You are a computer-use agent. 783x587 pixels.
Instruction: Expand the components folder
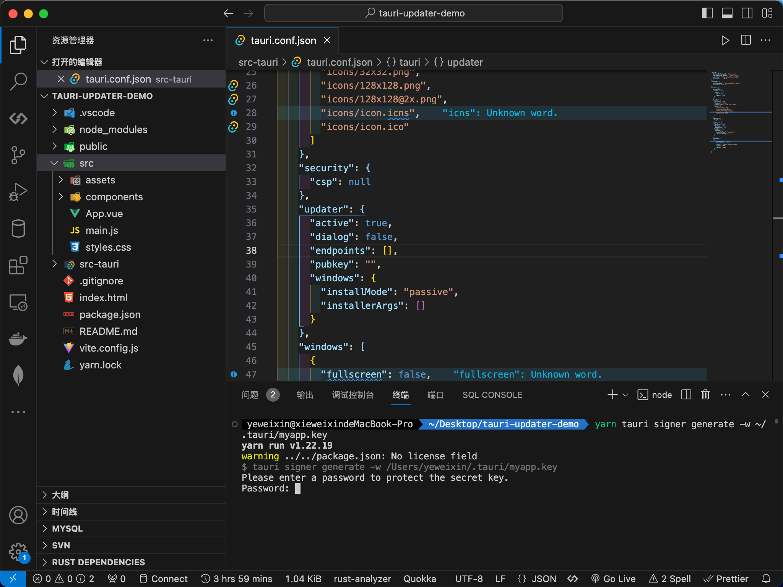(x=61, y=196)
